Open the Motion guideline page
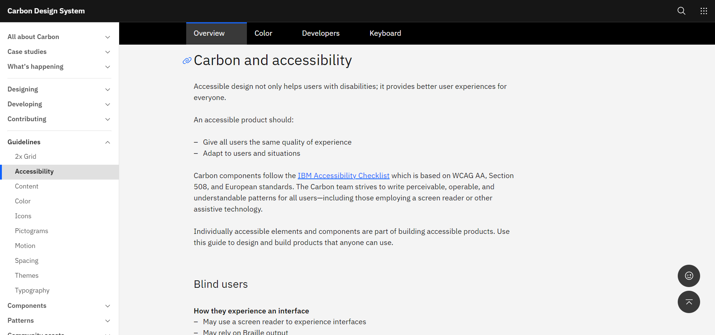Image resolution: width=715 pixels, height=335 pixels. click(60, 246)
